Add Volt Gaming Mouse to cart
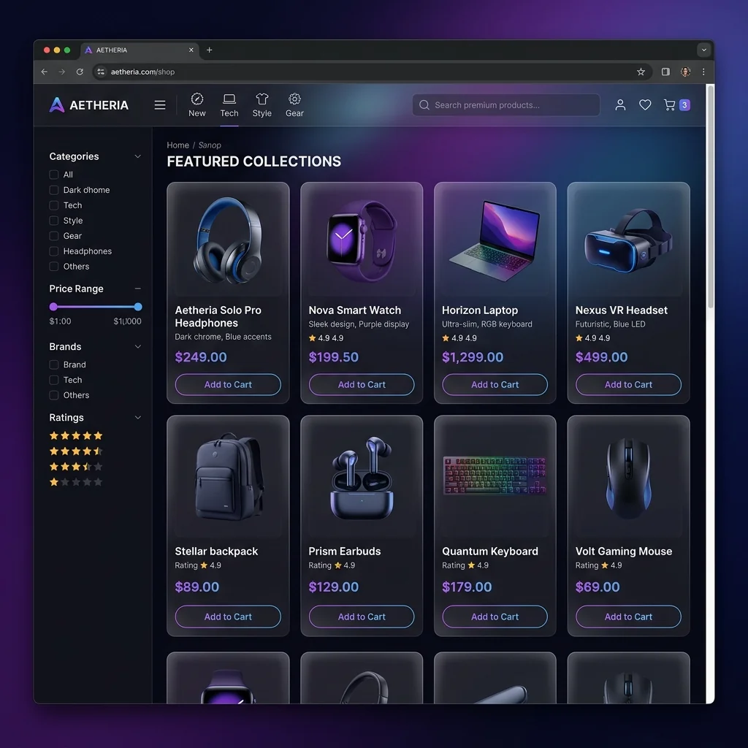Image resolution: width=748 pixels, height=748 pixels. click(x=628, y=617)
